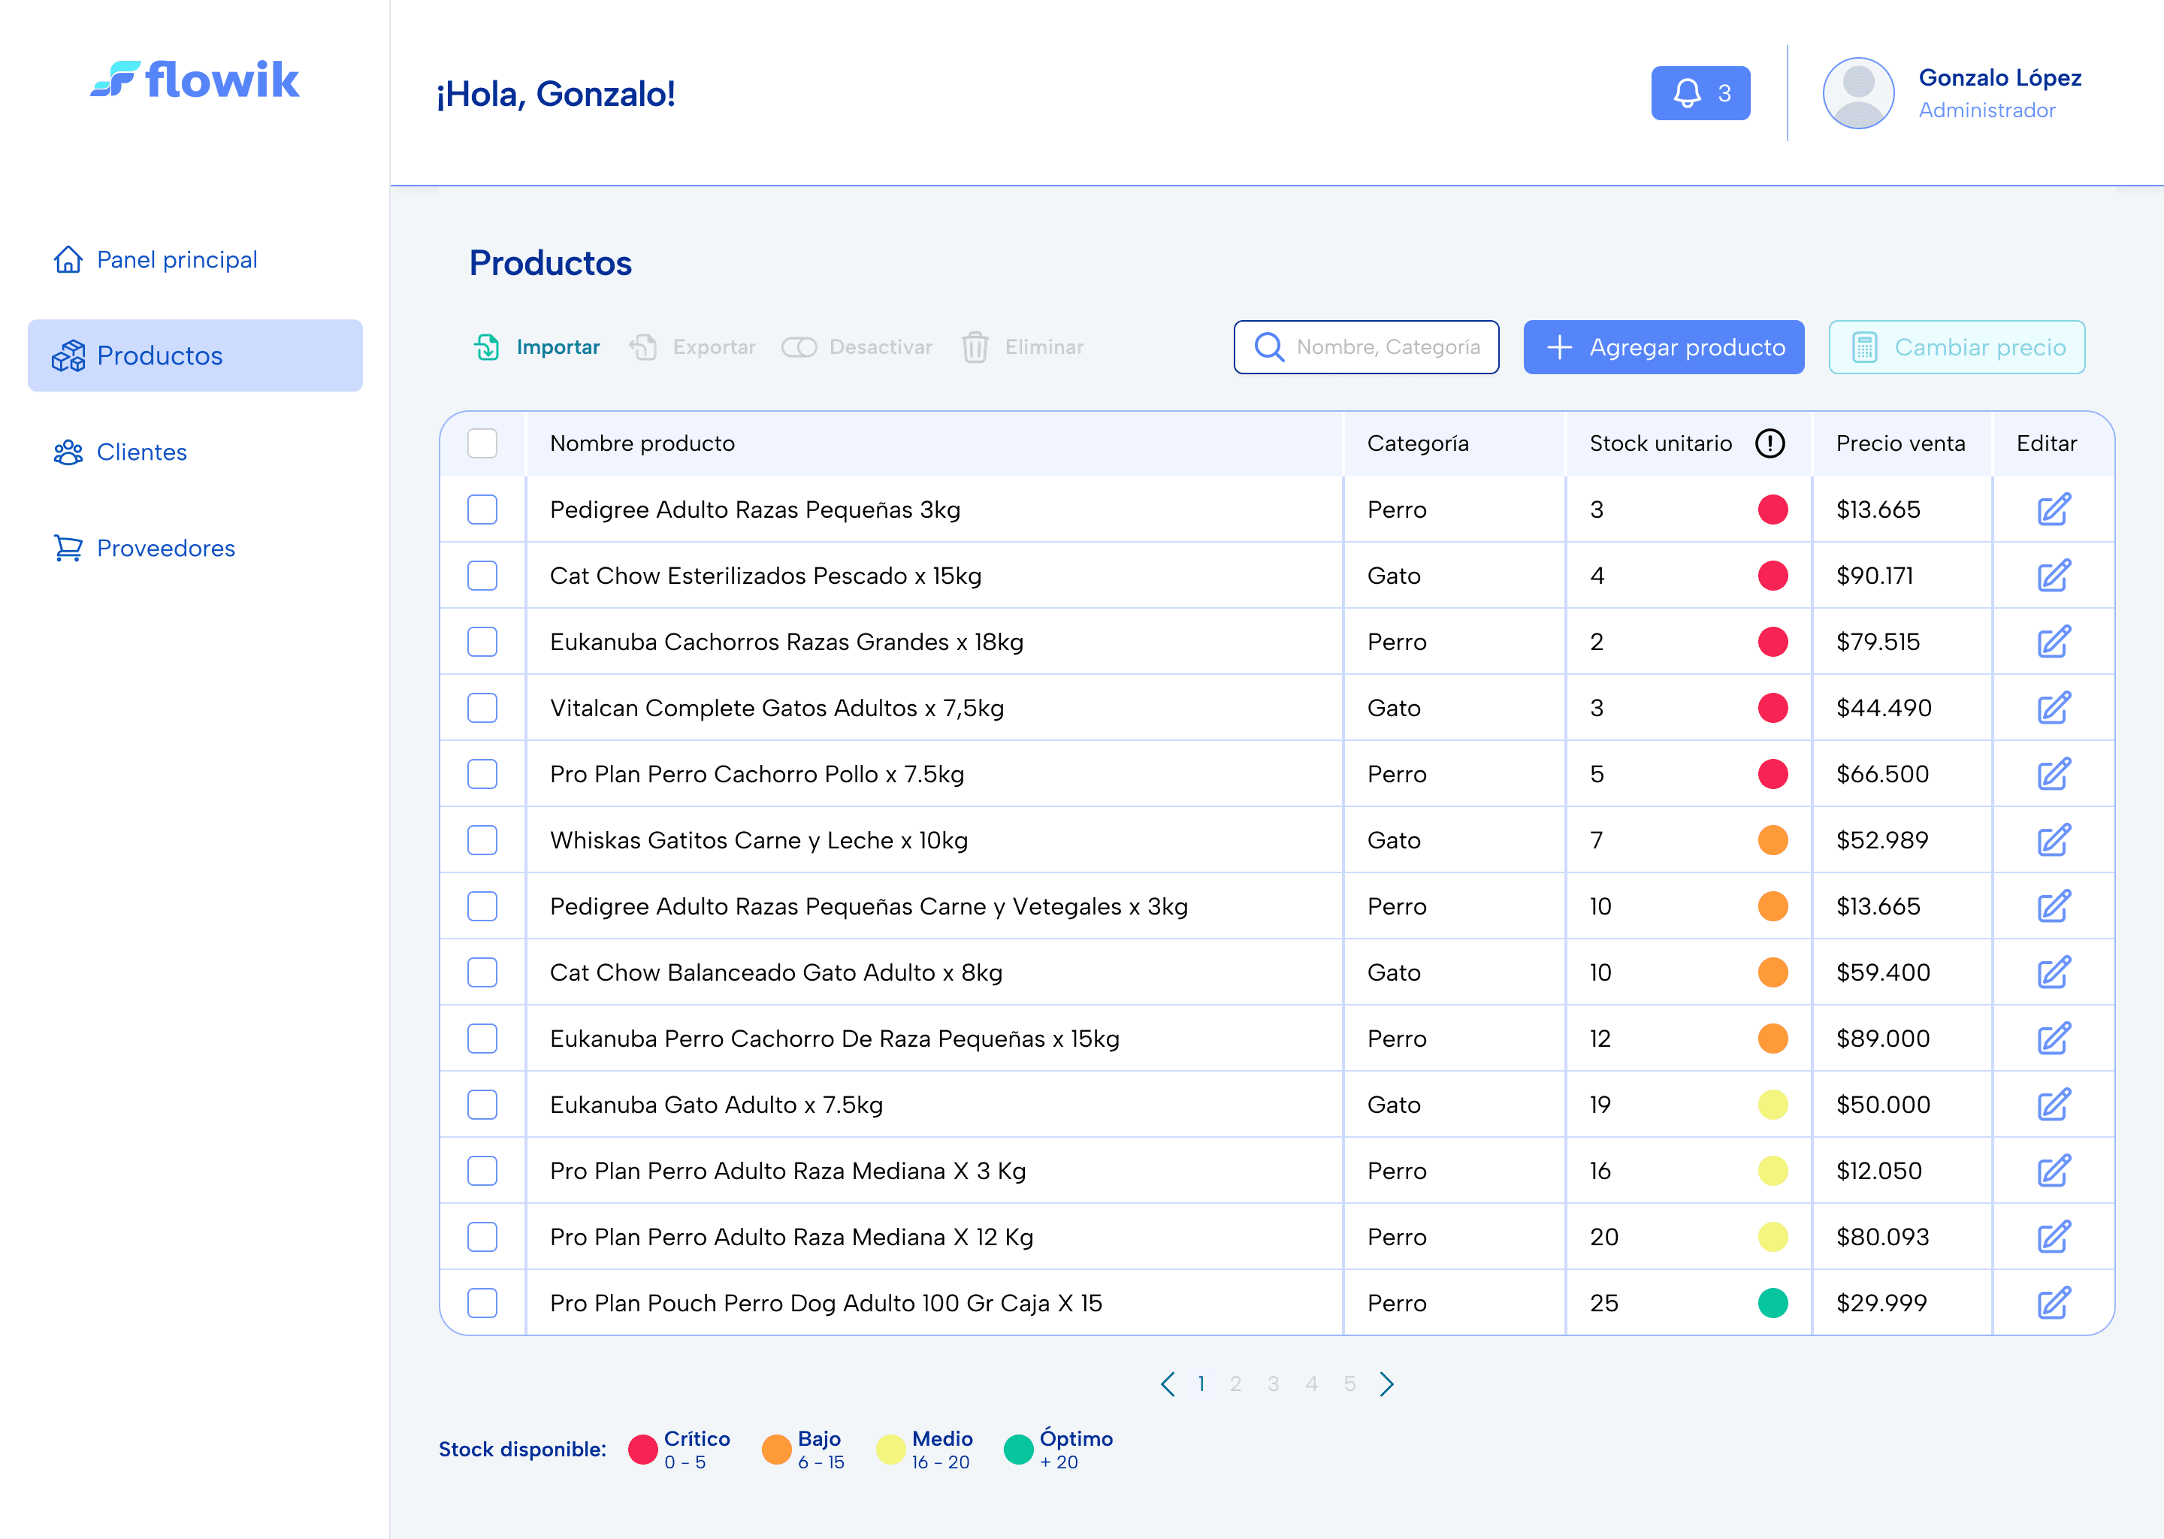Viewport: 2164px width, 1539px height.
Task: Click the Importar file icon
Action: pos(487,348)
